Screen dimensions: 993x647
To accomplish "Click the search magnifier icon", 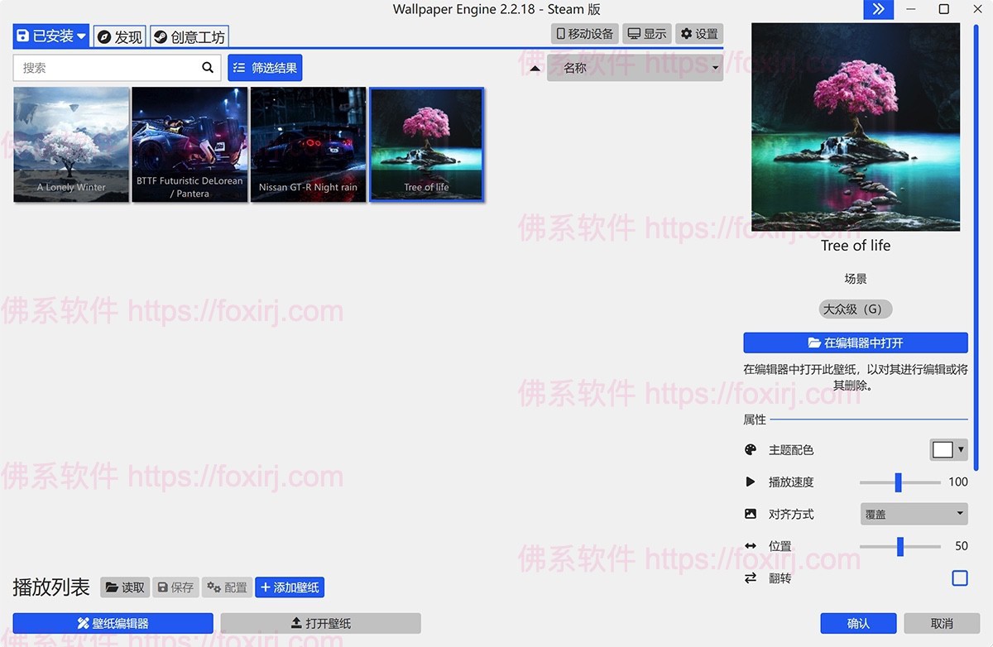I will point(207,67).
